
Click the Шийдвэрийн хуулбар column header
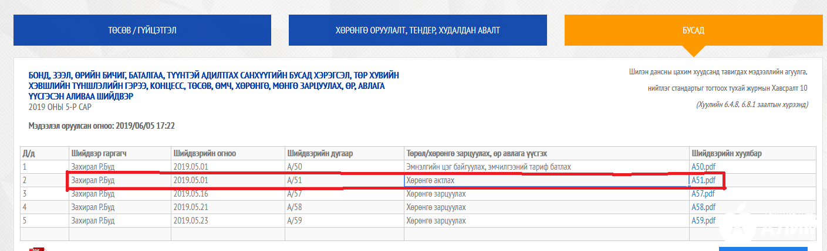click(726, 153)
